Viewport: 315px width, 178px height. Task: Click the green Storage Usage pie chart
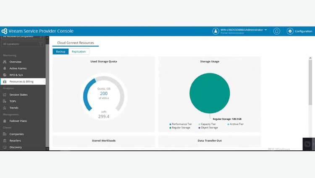pos(210,93)
